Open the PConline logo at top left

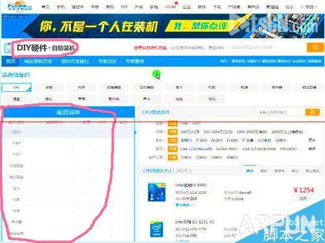pyautogui.click(x=19, y=6)
